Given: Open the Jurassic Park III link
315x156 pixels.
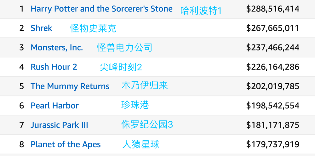Looking at the screenshot, I should [59, 125].
